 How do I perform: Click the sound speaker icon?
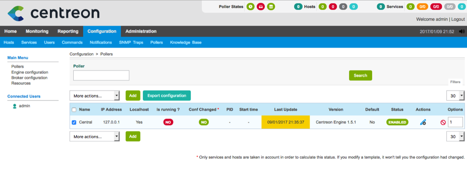click(461, 32)
